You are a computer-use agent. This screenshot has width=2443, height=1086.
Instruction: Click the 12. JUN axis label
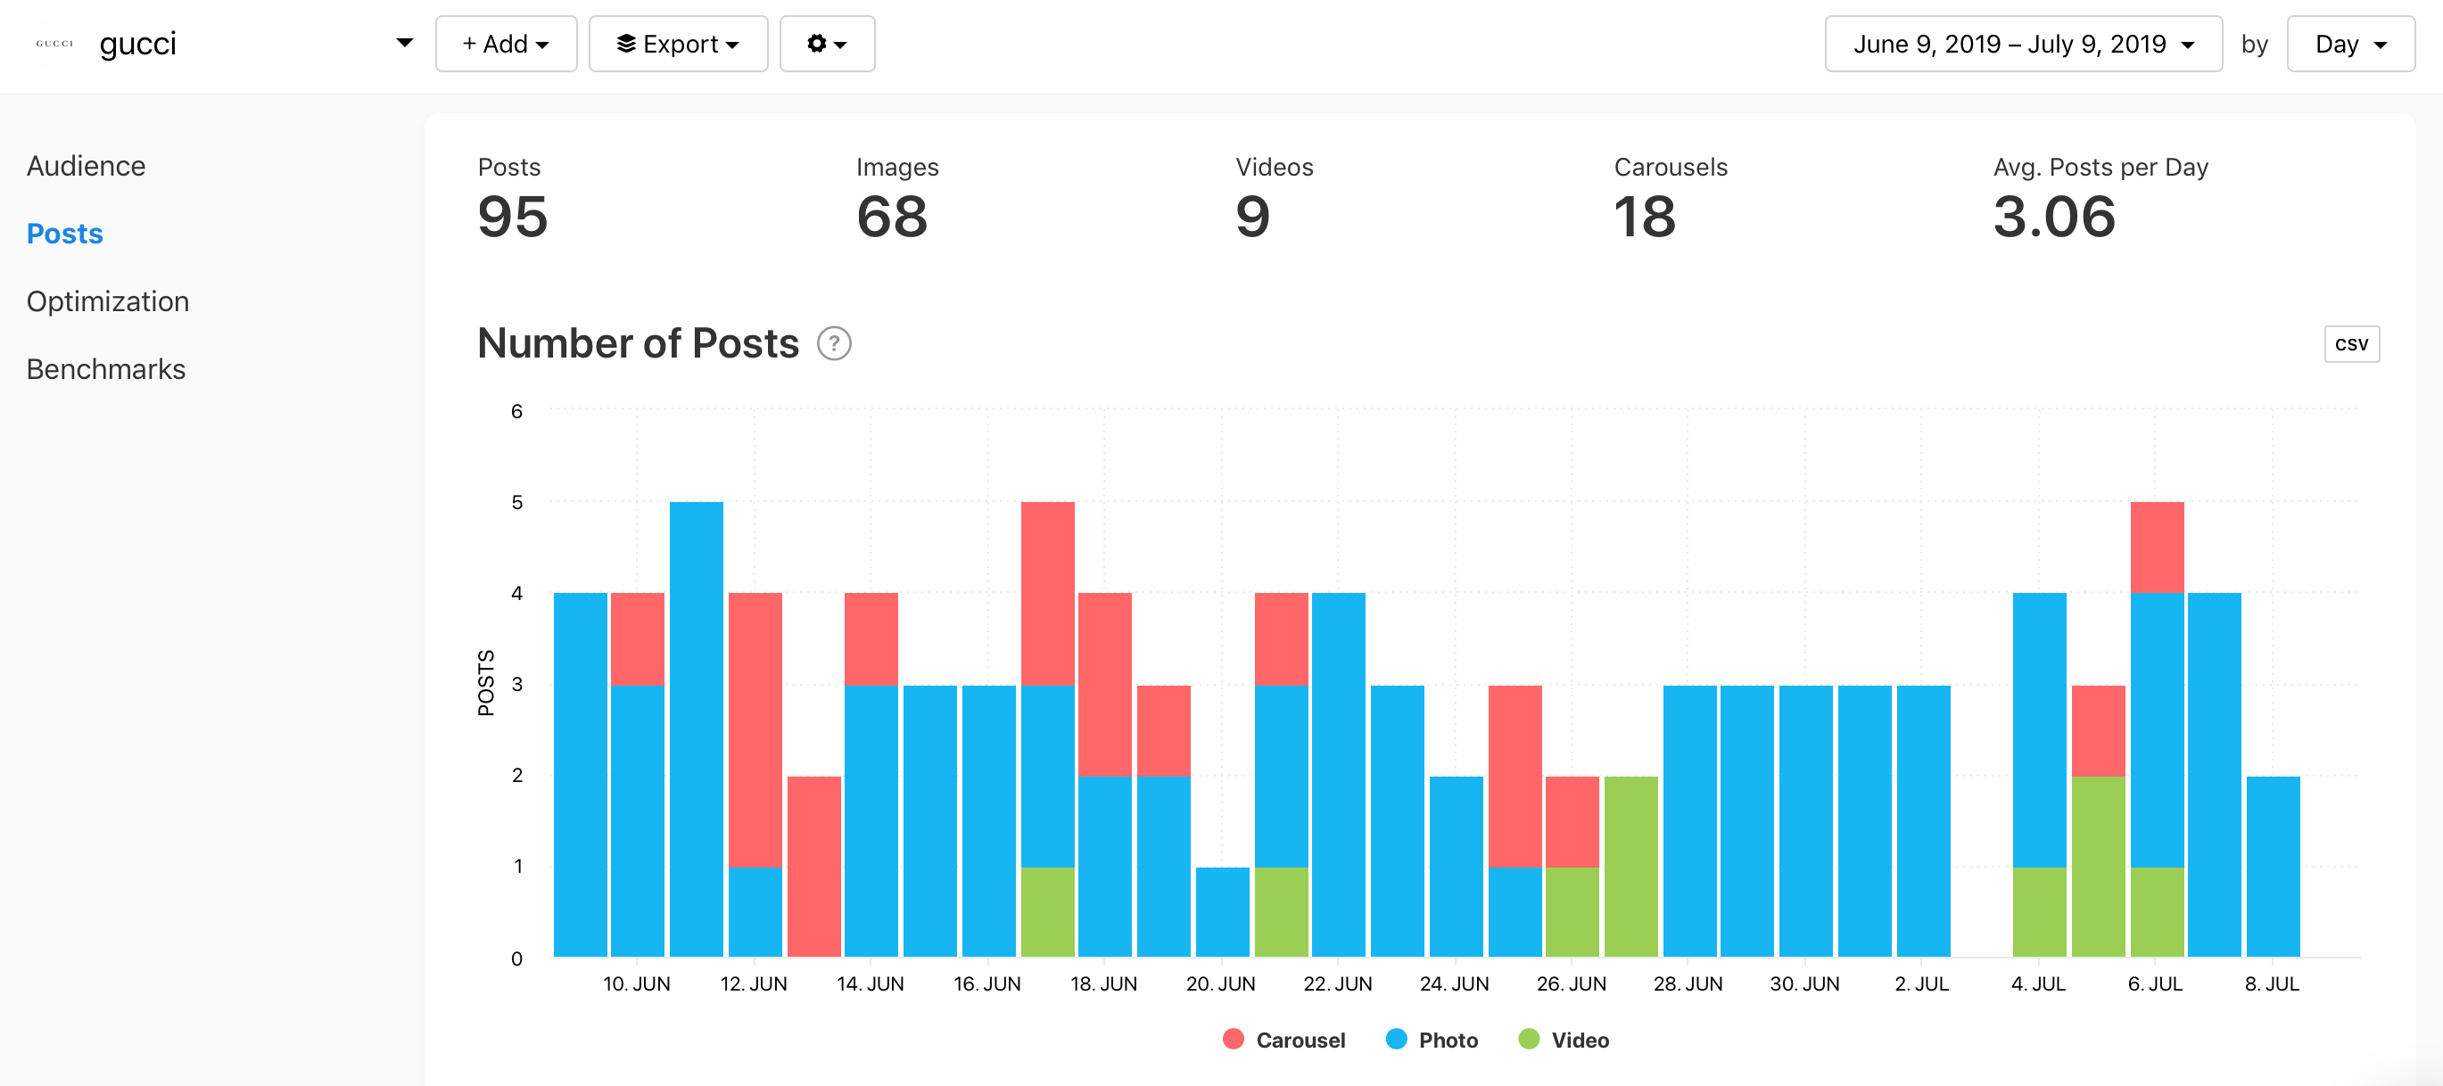pyautogui.click(x=753, y=983)
